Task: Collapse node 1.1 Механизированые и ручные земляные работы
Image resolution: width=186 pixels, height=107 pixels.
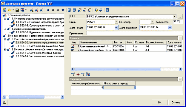Action: pos(5,19)
